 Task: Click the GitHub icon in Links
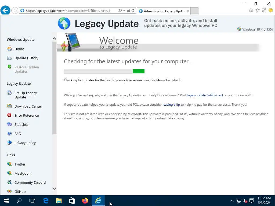click(9, 191)
